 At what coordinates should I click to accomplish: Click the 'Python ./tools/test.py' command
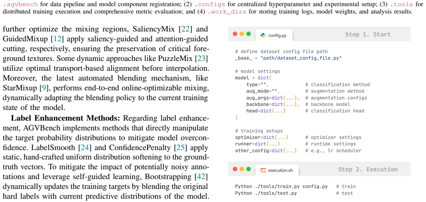click(x=266, y=193)
